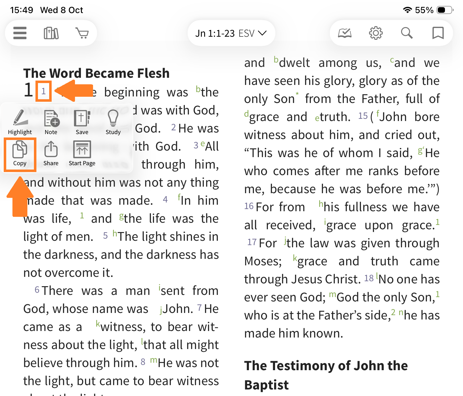Open Study for the selected verse

113,122
